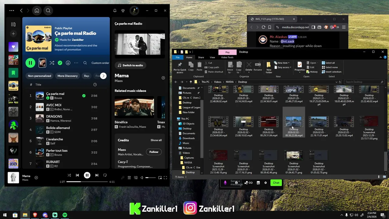Screen dimensions: 389x219
Task: Toggle smart shuffle beside playlist play button
Action: [52, 63]
